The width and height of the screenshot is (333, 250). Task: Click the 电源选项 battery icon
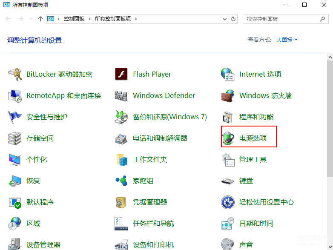[x=228, y=138]
